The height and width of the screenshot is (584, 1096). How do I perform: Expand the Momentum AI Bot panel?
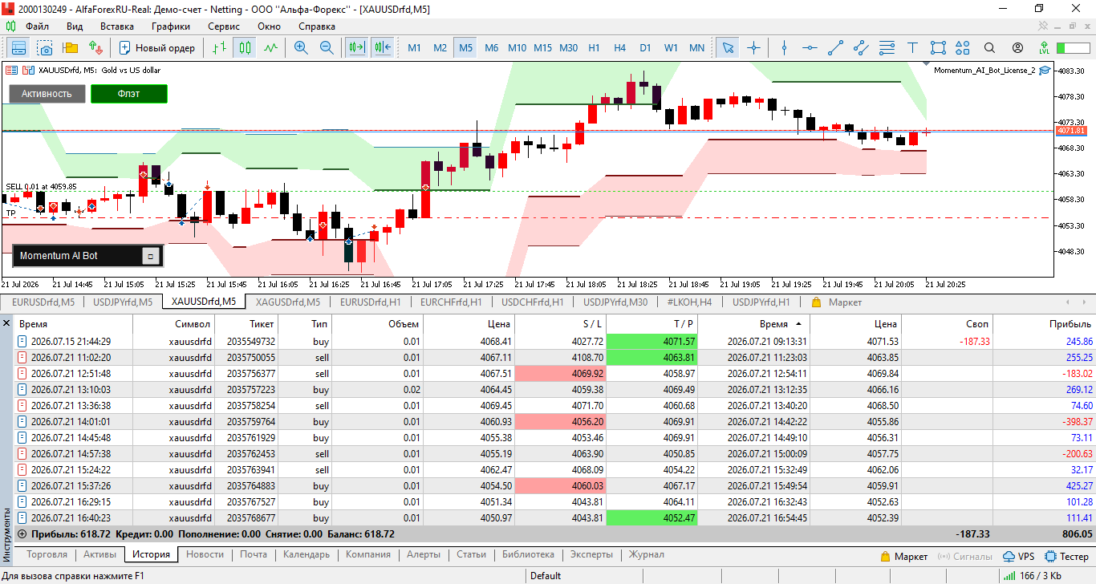pyautogui.click(x=151, y=256)
